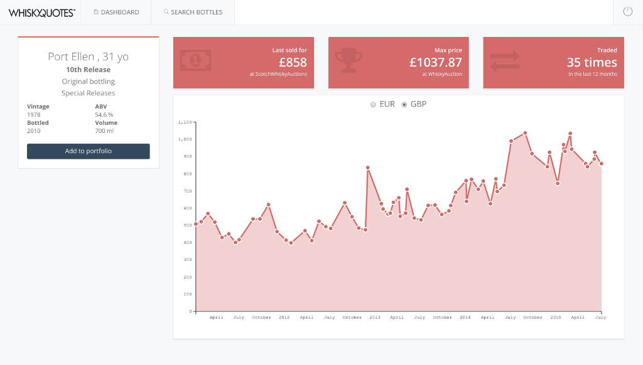Screen dimensions: 643x365
Task: Click the banknote icon on Last sold card
Action: [x=195, y=61]
